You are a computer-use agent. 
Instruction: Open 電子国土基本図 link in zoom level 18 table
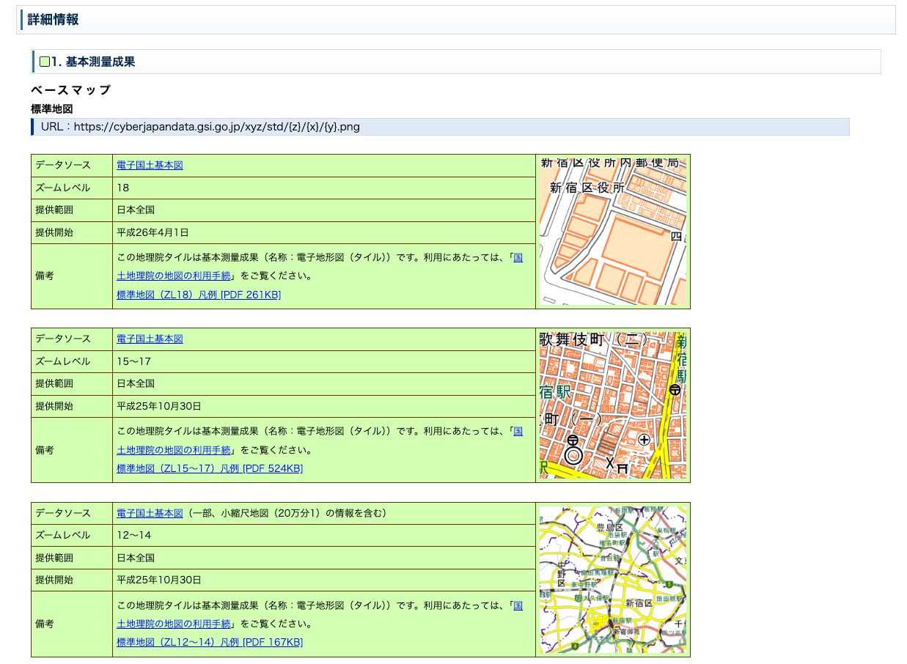[x=150, y=166]
